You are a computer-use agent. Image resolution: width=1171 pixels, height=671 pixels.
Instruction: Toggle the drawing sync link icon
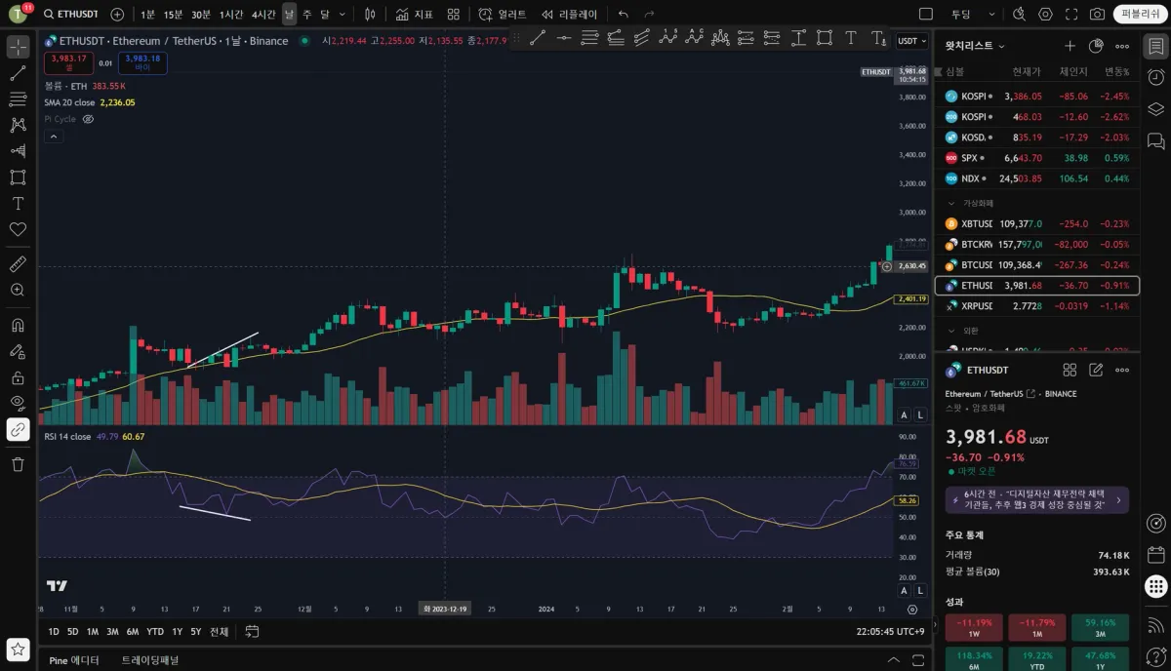[x=18, y=430]
